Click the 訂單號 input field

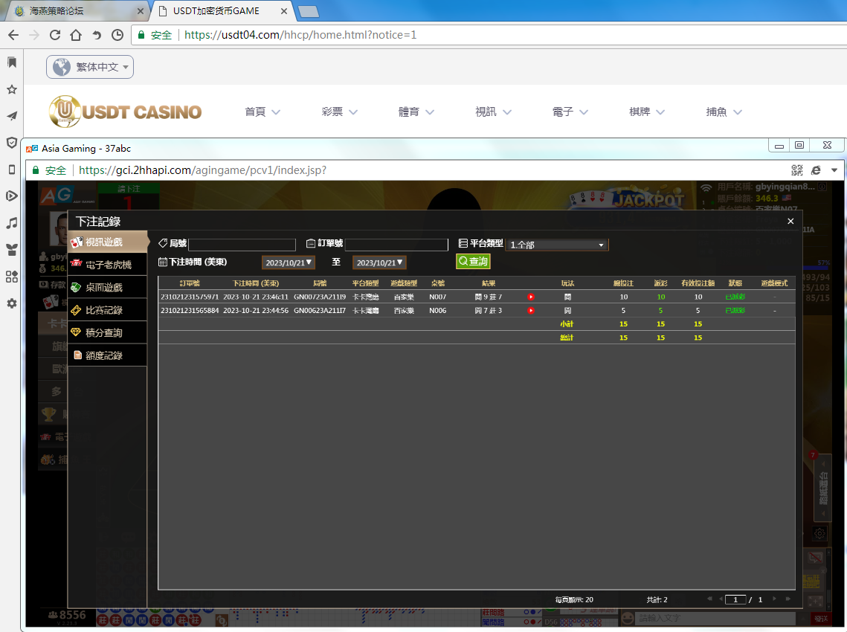tap(396, 244)
